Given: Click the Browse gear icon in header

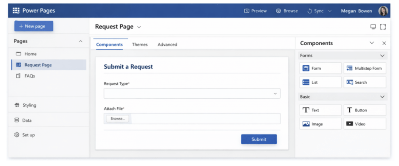Looking at the screenshot, I should [278, 11].
